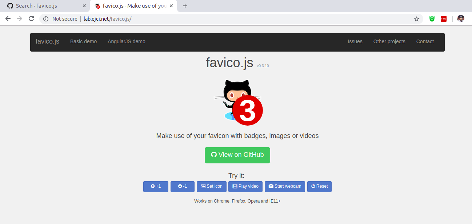This screenshot has width=472, height=224.
Task: Open the green shield extension icon
Action: tap(432, 19)
